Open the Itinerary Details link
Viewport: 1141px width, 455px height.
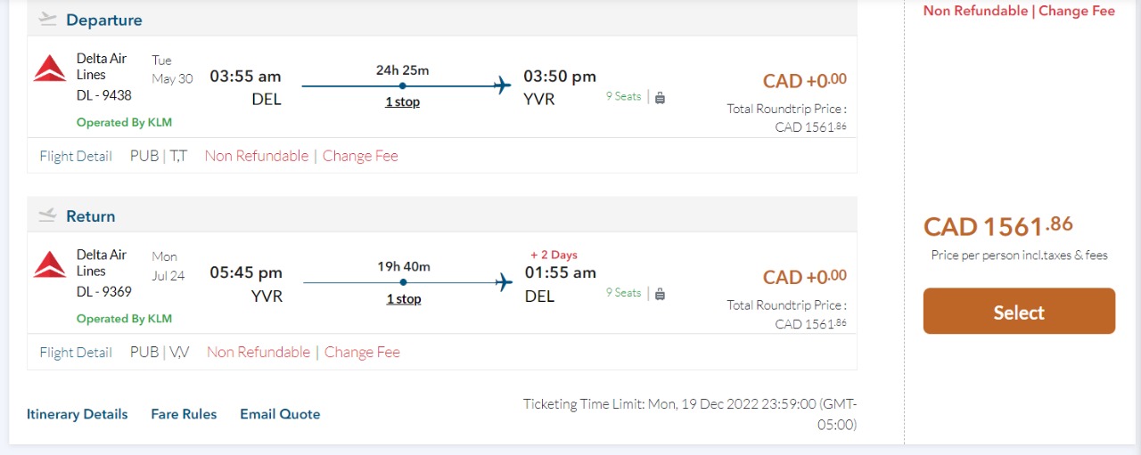(x=78, y=414)
